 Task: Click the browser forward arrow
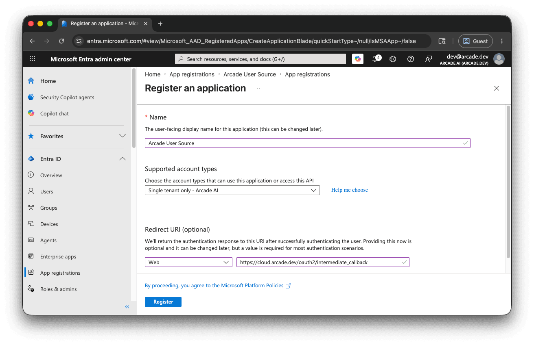click(47, 41)
